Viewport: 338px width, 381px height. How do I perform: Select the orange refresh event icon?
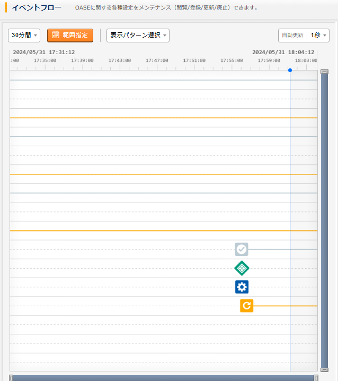point(247,306)
